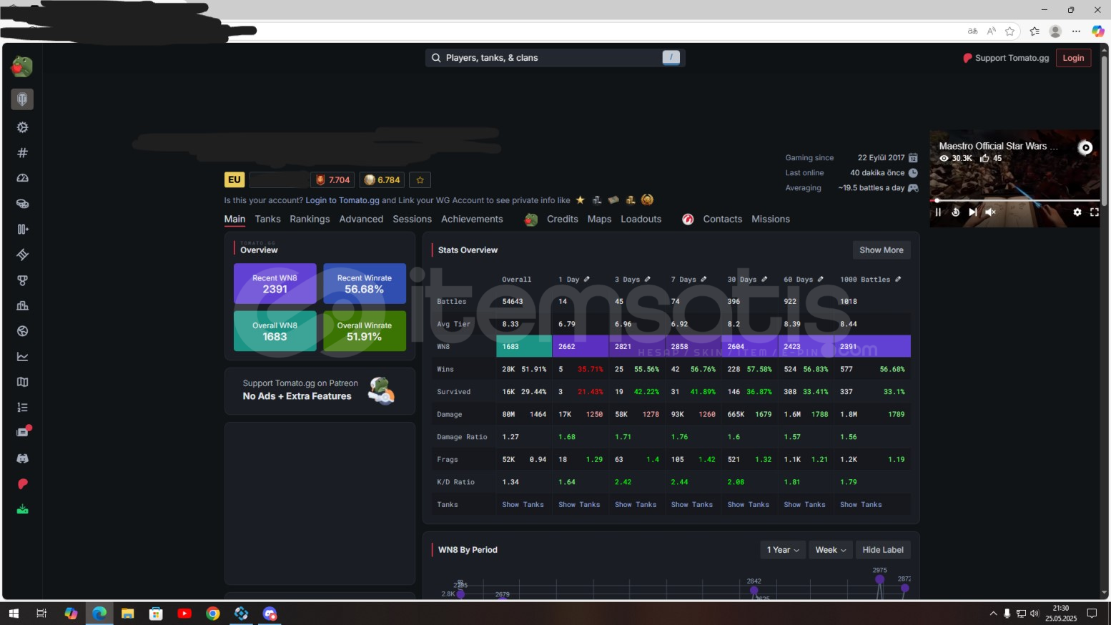Open the news icon with red dot

pyautogui.click(x=23, y=432)
